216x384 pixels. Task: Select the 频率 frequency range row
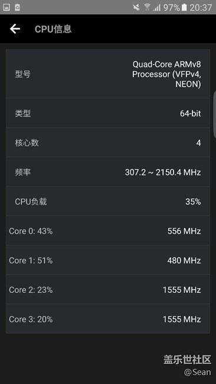108,172
